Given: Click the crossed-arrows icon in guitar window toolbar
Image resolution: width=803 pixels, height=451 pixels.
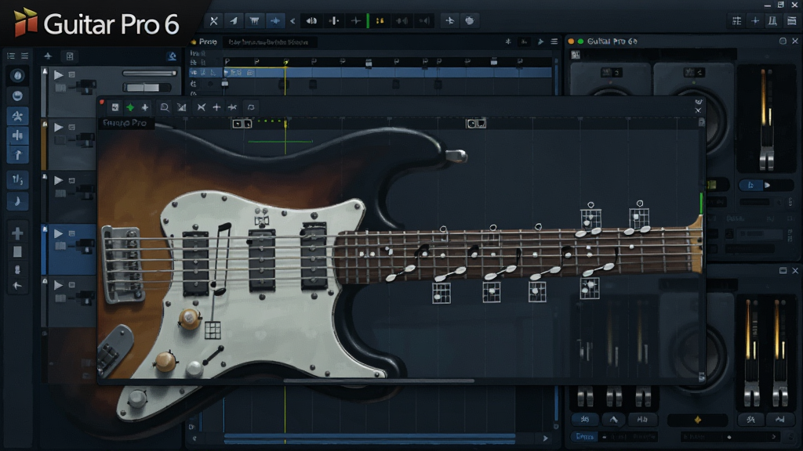Looking at the screenshot, I should tap(202, 107).
